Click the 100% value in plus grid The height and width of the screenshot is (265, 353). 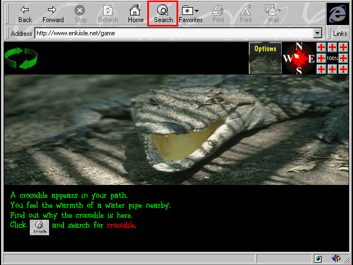[332, 59]
